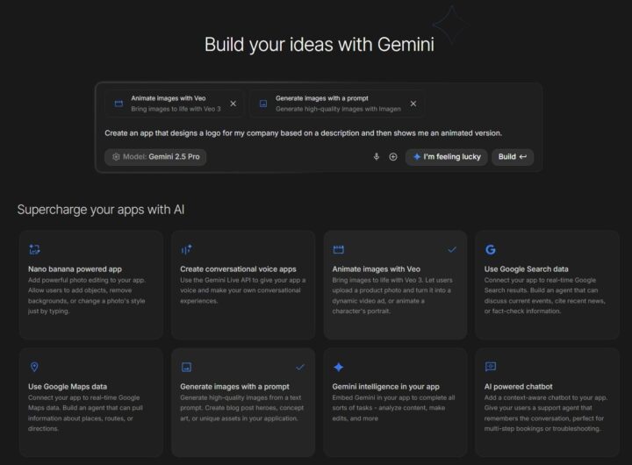The image size is (632, 465).
Task: Select the Nano banana powered app card
Action: (x=91, y=284)
